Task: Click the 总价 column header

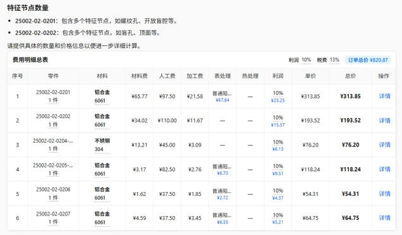Action: tap(350, 76)
